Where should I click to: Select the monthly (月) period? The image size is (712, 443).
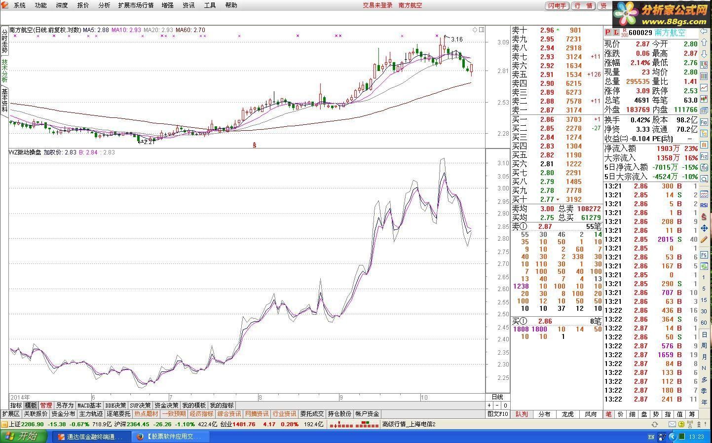704,357
